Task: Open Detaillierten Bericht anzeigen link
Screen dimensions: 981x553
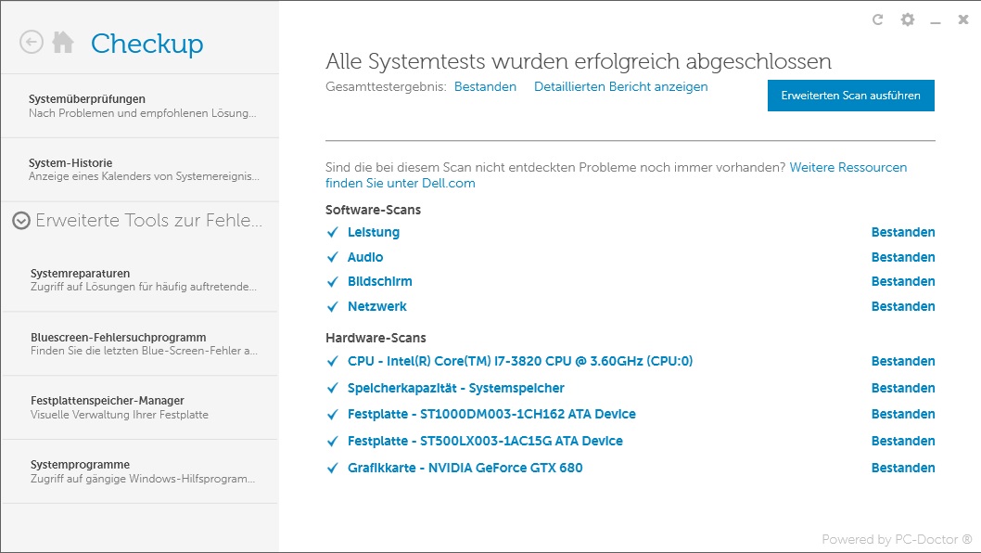Action: coord(620,87)
